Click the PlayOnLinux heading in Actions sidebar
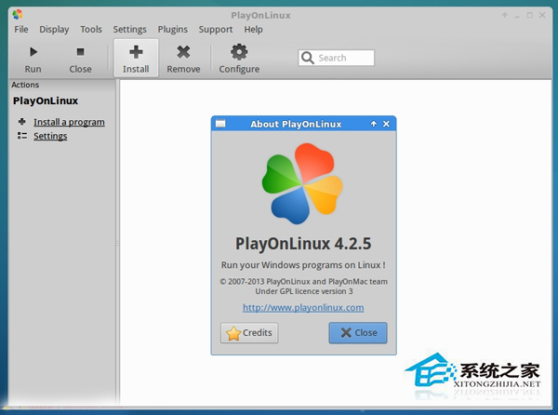The width and height of the screenshot is (558, 415). 46,100
